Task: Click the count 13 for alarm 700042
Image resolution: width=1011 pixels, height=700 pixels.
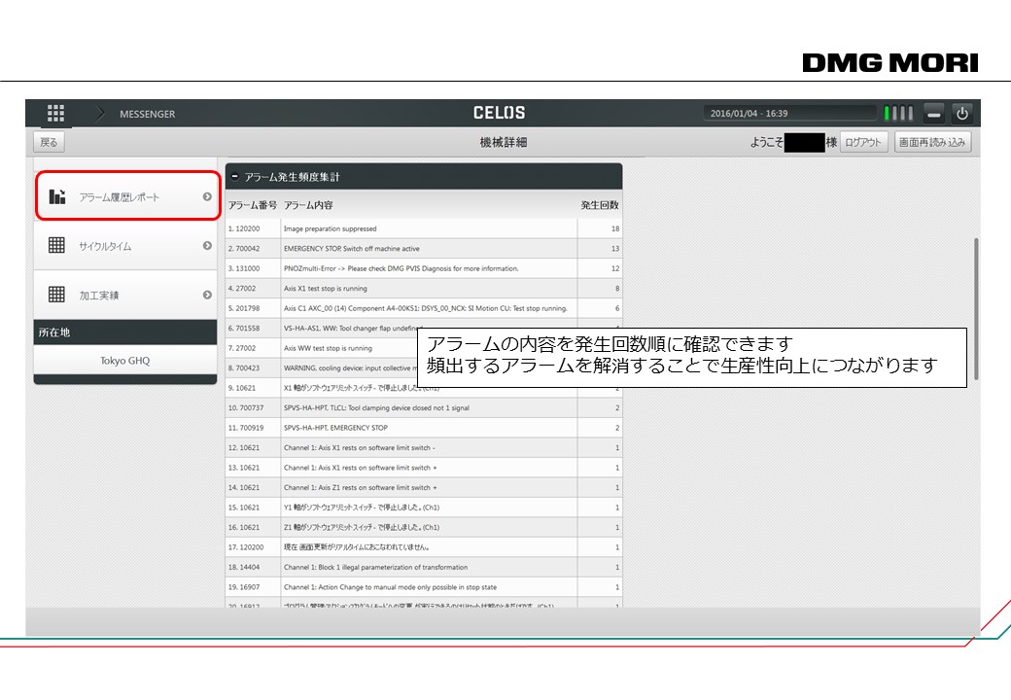Action: [x=615, y=249]
